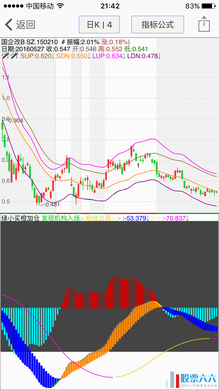The image size is (219, 390).
Task: Tap the 中国移动 carrier label
Action: click(x=40, y=6)
